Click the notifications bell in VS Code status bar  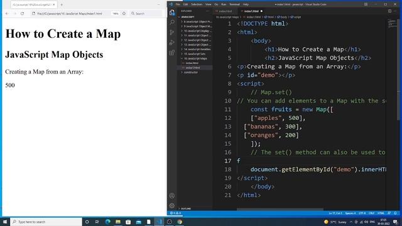(x=395, y=213)
